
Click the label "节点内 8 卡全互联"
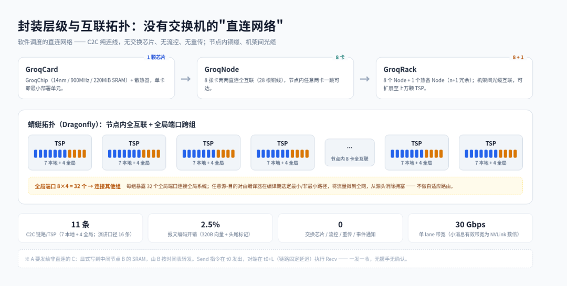point(350,158)
